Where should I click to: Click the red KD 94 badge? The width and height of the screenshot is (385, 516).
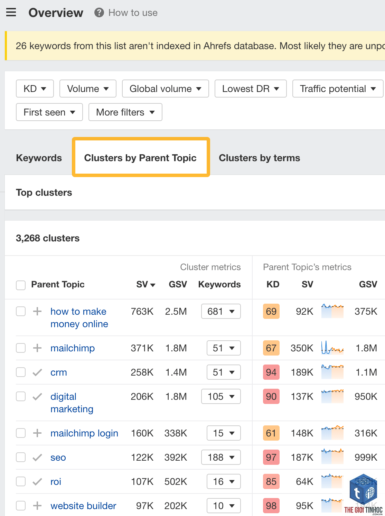(271, 372)
